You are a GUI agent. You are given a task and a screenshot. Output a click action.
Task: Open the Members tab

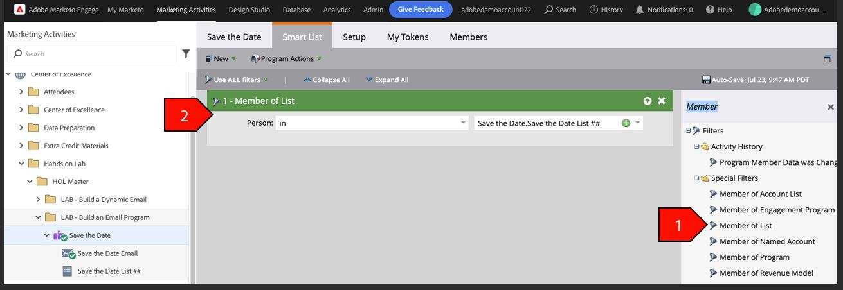pos(468,37)
